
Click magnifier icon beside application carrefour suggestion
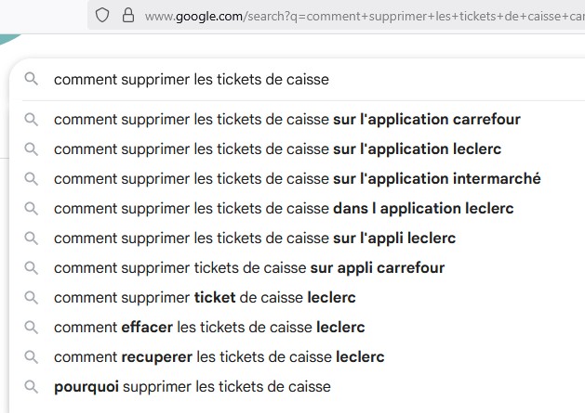point(32,120)
